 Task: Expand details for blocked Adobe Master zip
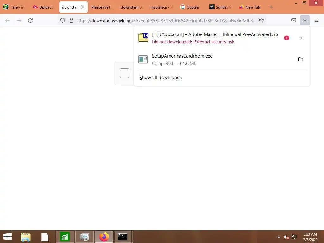(301, 38)
